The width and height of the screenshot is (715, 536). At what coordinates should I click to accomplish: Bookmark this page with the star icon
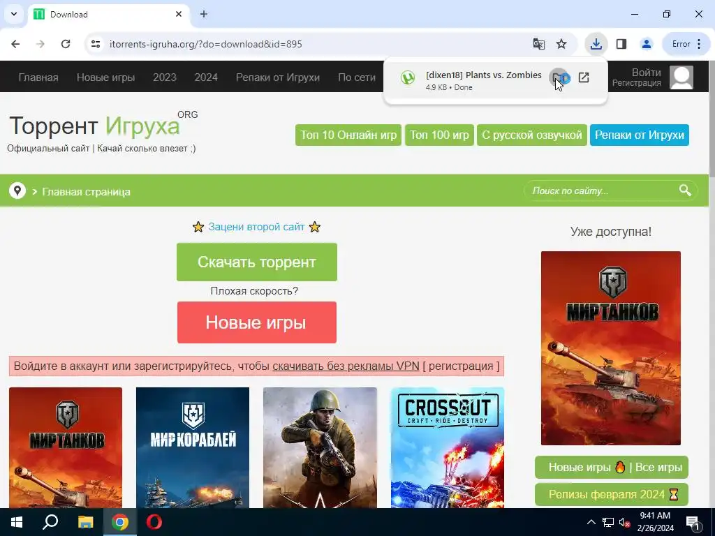click(x=561, y=44)
